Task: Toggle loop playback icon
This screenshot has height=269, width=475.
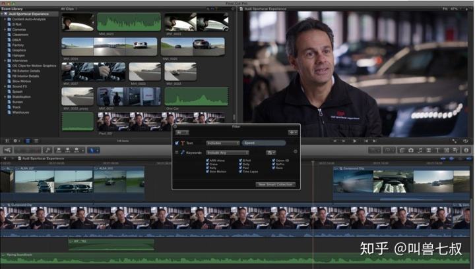Action: [466, 141]
